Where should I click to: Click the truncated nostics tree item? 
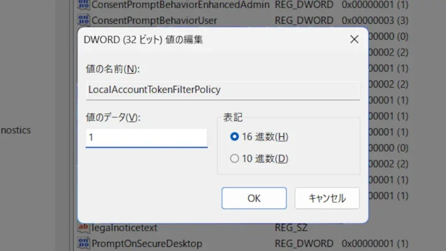point(16,130)
